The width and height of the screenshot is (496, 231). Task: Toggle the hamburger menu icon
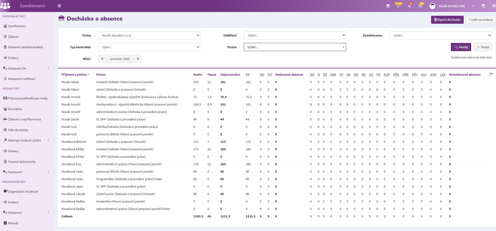click(x=59, y=6)
